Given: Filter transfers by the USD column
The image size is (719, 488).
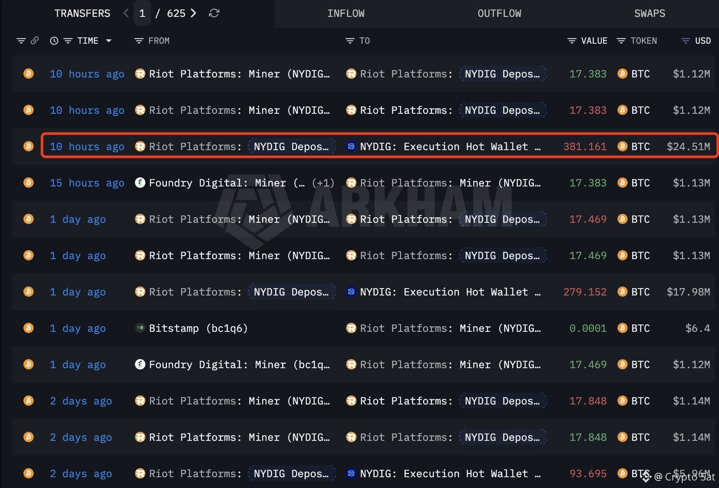Looking at the screenshot, I should (685, 41).
